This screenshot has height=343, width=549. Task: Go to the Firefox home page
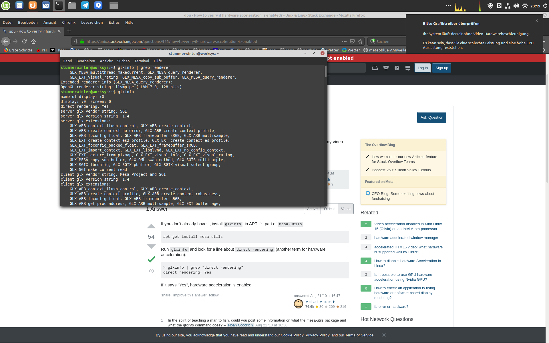click(33, 41)
